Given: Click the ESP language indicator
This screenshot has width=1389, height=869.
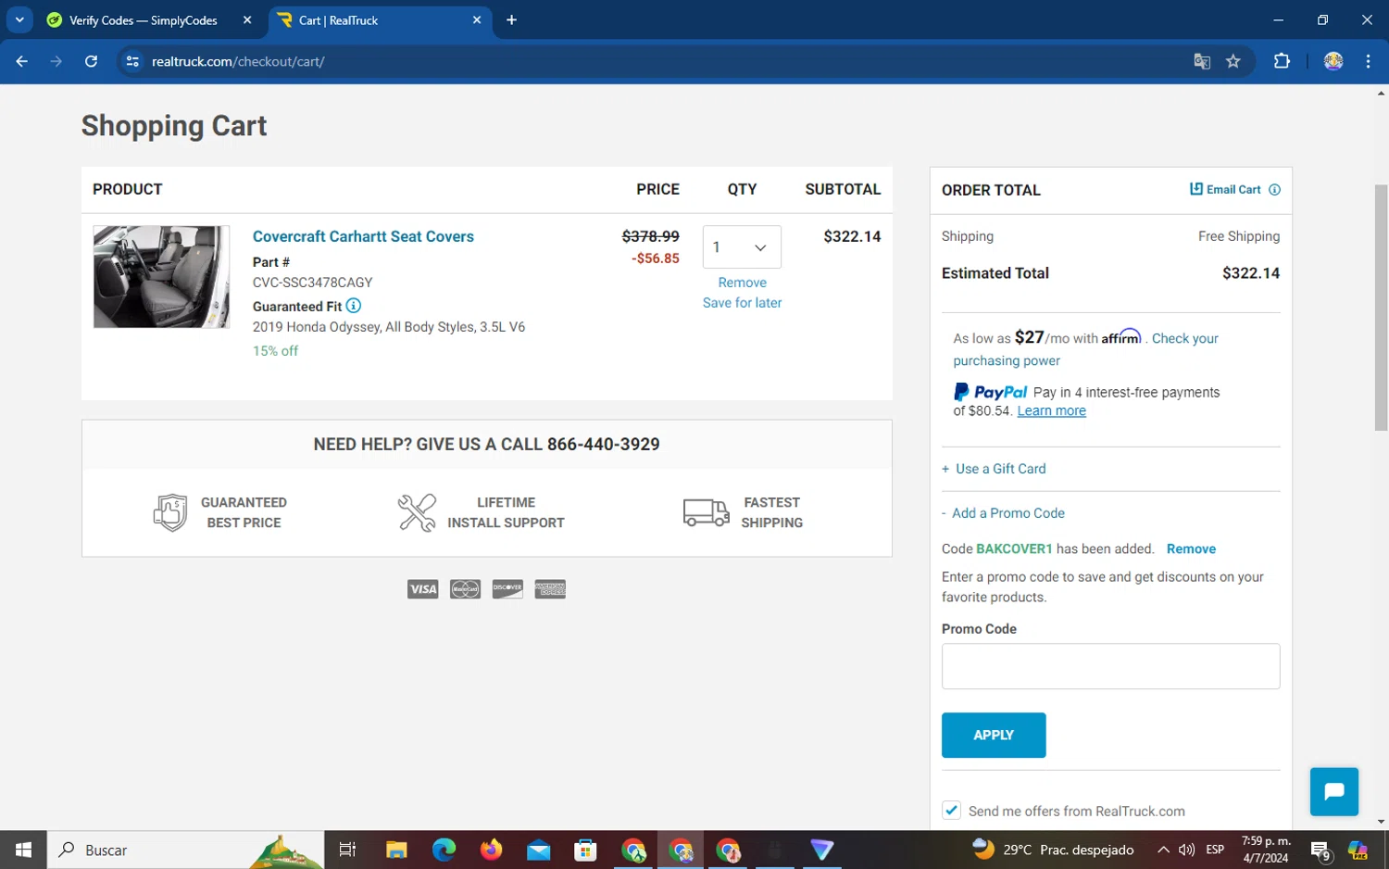Looking at the screenshot, I should [1215, 850].
